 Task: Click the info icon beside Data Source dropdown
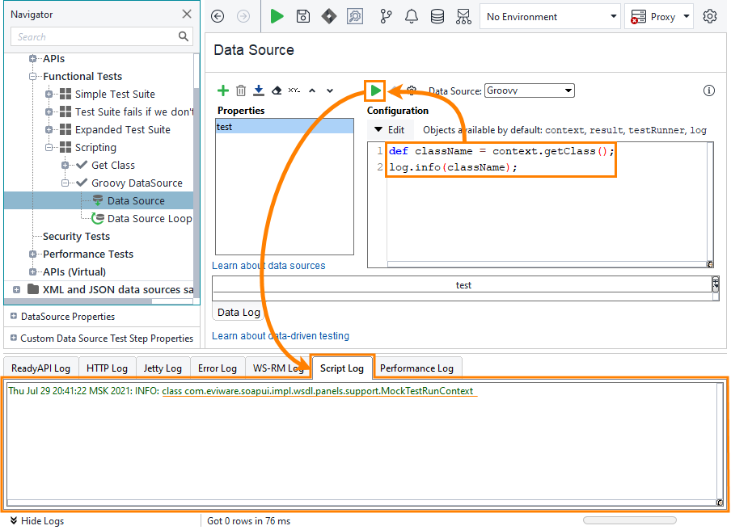point(709,90)
